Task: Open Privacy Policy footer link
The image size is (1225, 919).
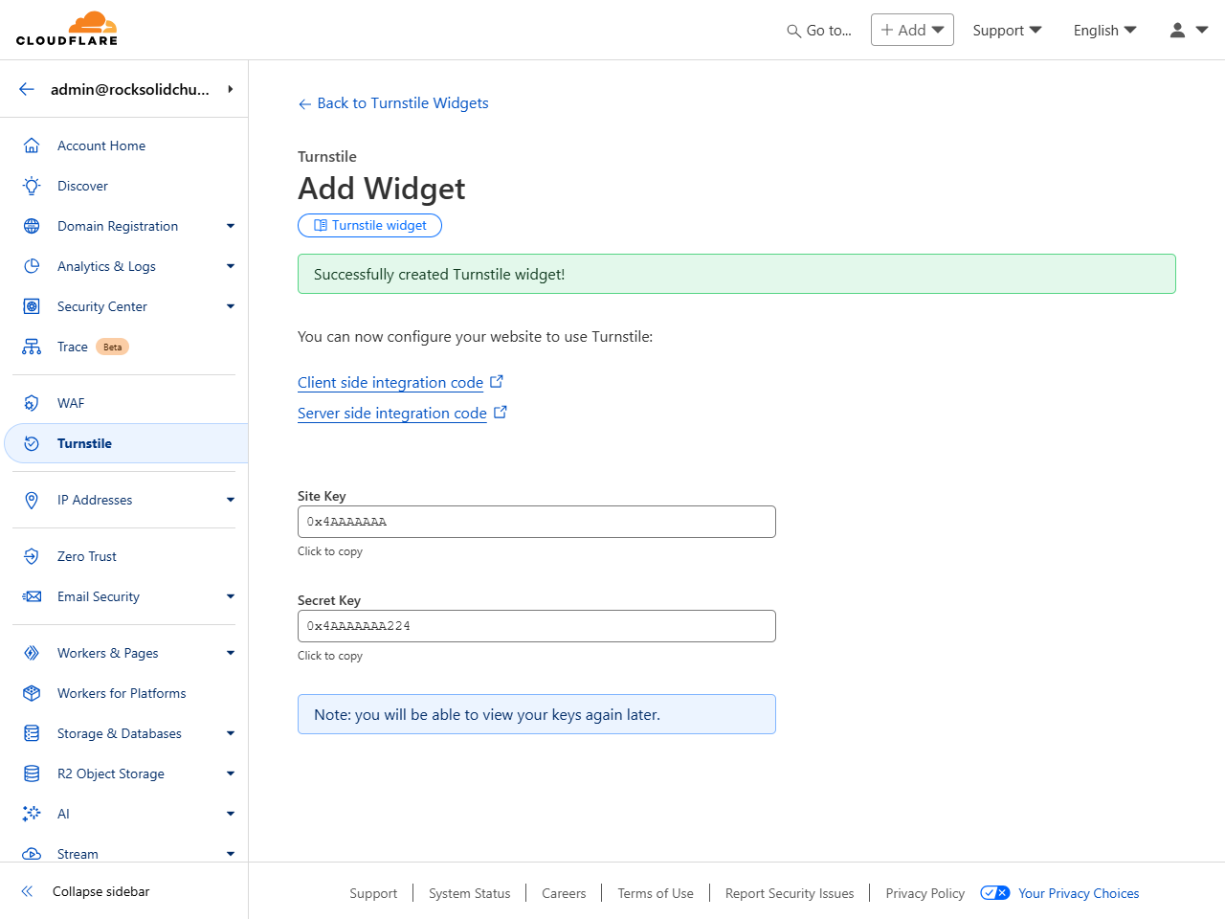Action: (x=925, y=893)
